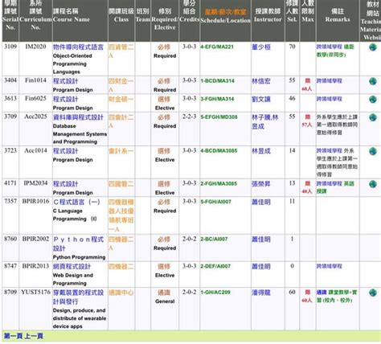Open Python Programming course link
The height and width of the screenshot is (344, 381).
tap(78, 244)
